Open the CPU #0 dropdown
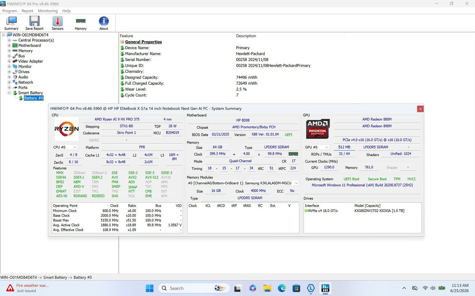Screen dimensions: 475x296 [x=65, y=147]
